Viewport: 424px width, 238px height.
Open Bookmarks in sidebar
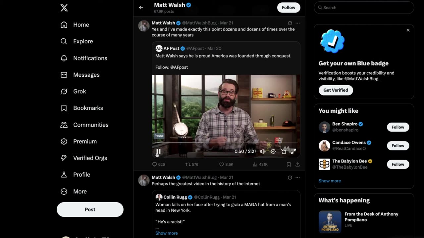(81, 108)
